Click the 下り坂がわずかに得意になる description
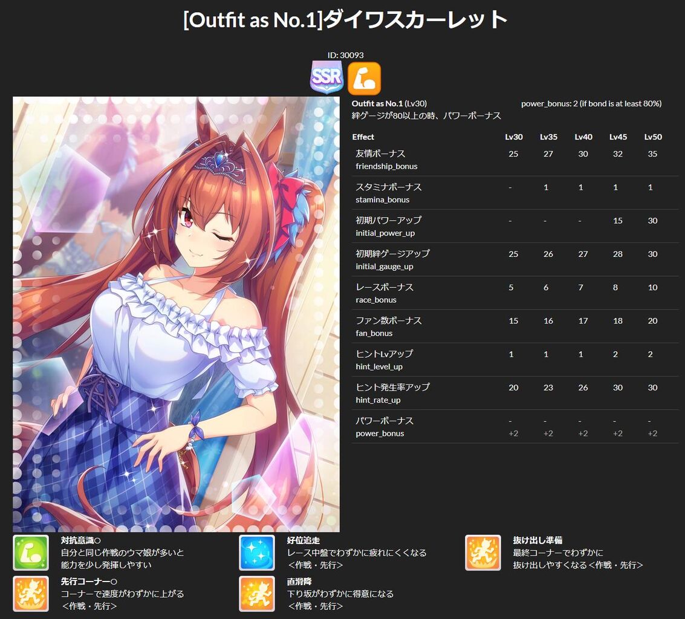 [x=340, y=594]
